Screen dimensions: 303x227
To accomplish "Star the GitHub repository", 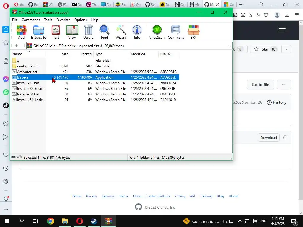I will click(x=266, y=49).
